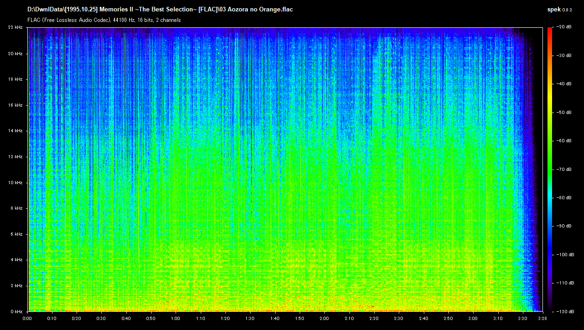The height and width of the screenshot is (330, 584).
Task: Click the 3:28 end time label
Action: (542, 319)
